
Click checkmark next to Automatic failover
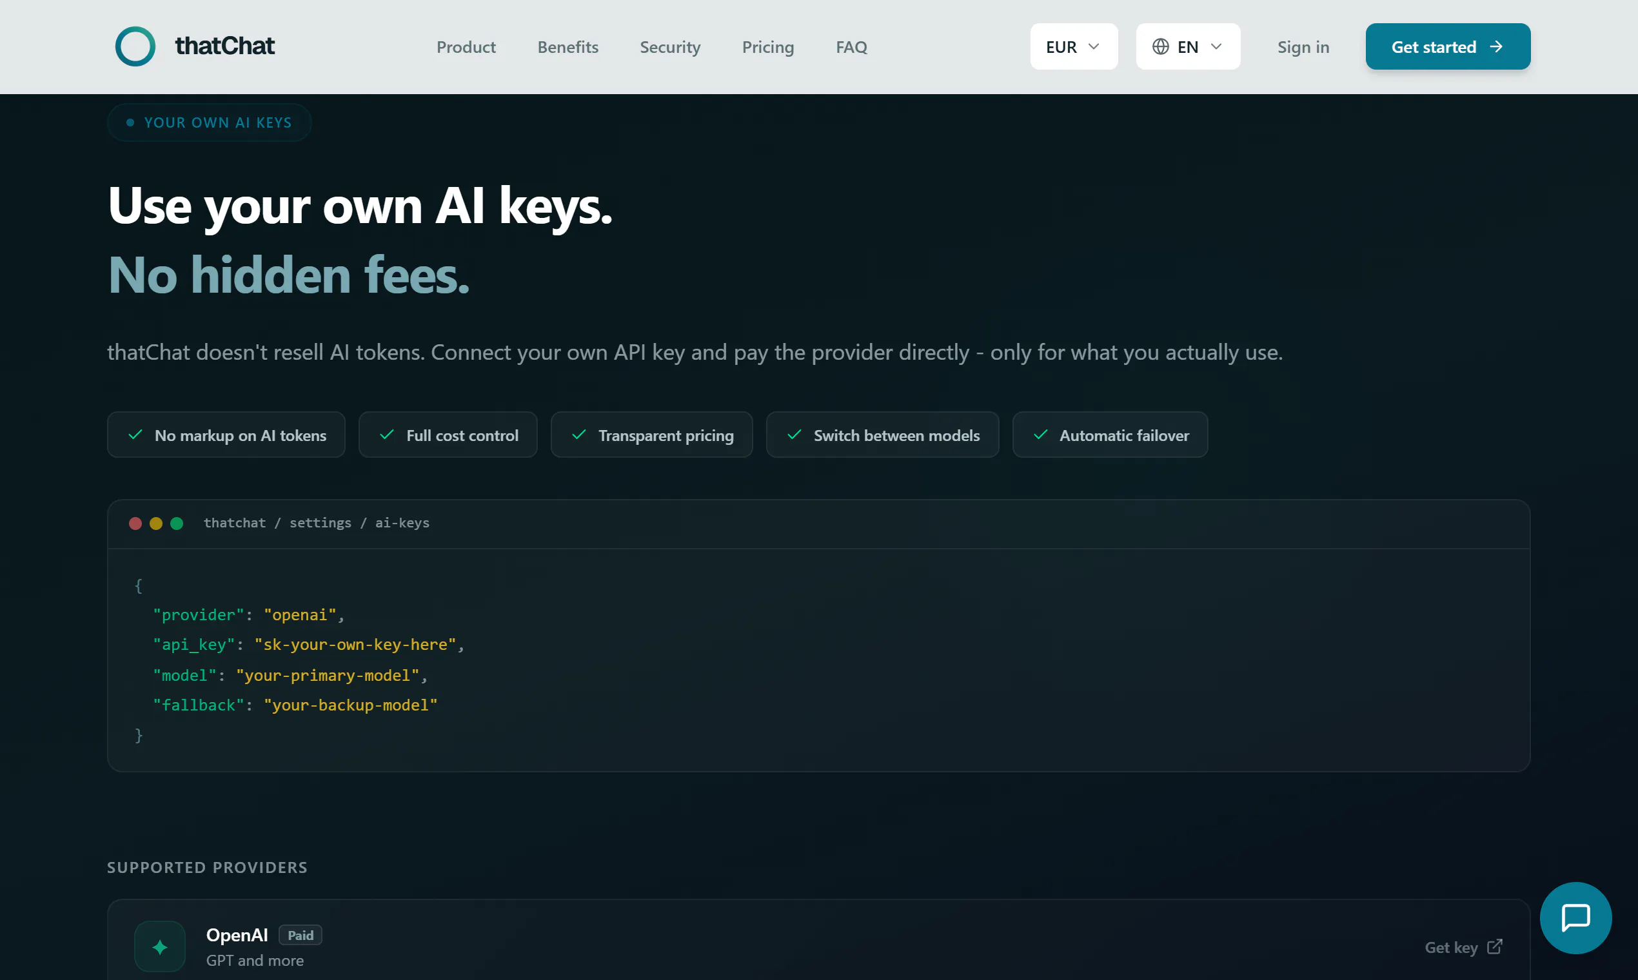1041,435
